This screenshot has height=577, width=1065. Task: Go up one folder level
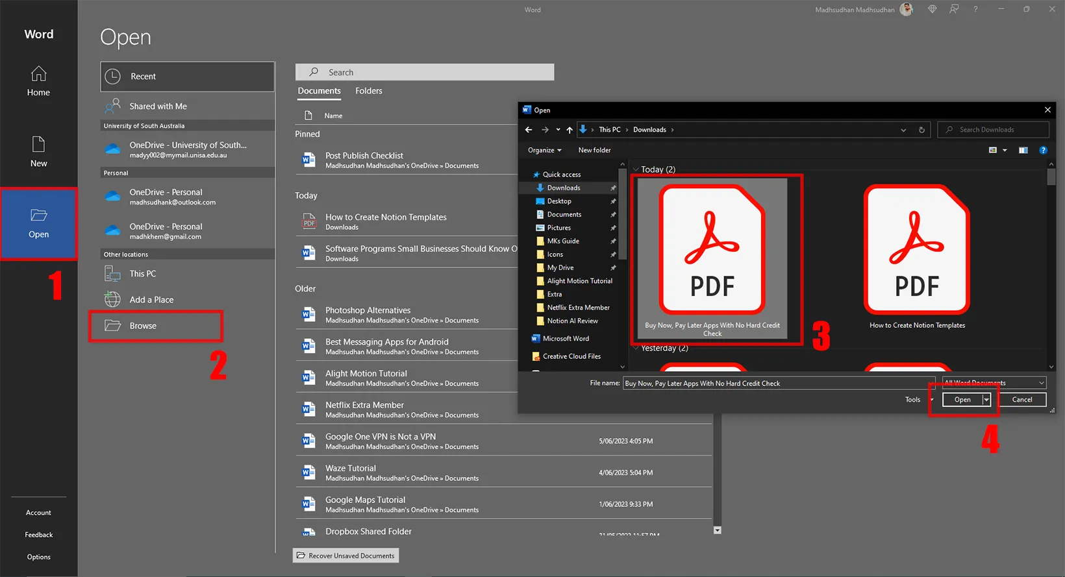[570, 130]
